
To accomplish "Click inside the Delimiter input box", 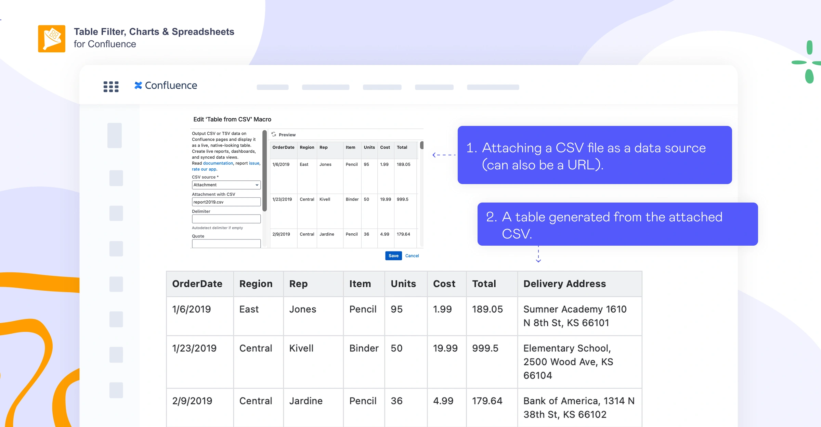I will (226, 219).
